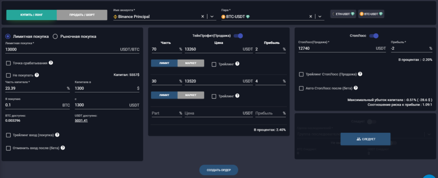The width and height of the screenshot is (438, 178).
Task: Click help icon for Отменить вход после (бета)
Action: [62, 148]
